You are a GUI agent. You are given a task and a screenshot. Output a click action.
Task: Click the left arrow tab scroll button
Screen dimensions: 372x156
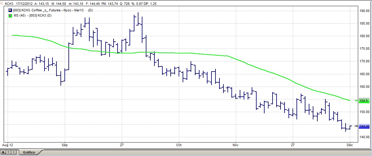(9, 152)
